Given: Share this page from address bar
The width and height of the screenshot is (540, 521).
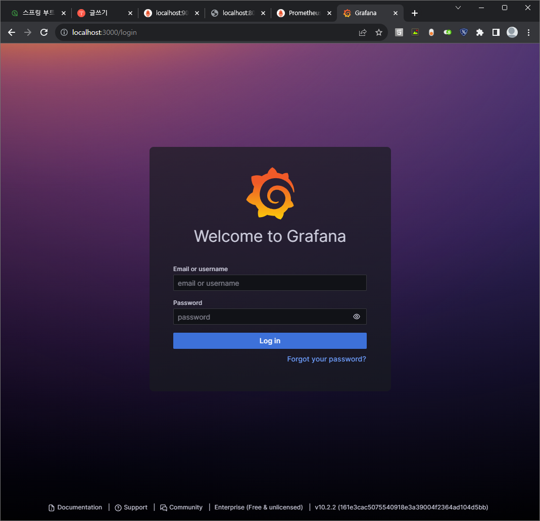Looking at the screenshot, I should tap(363, 32).
